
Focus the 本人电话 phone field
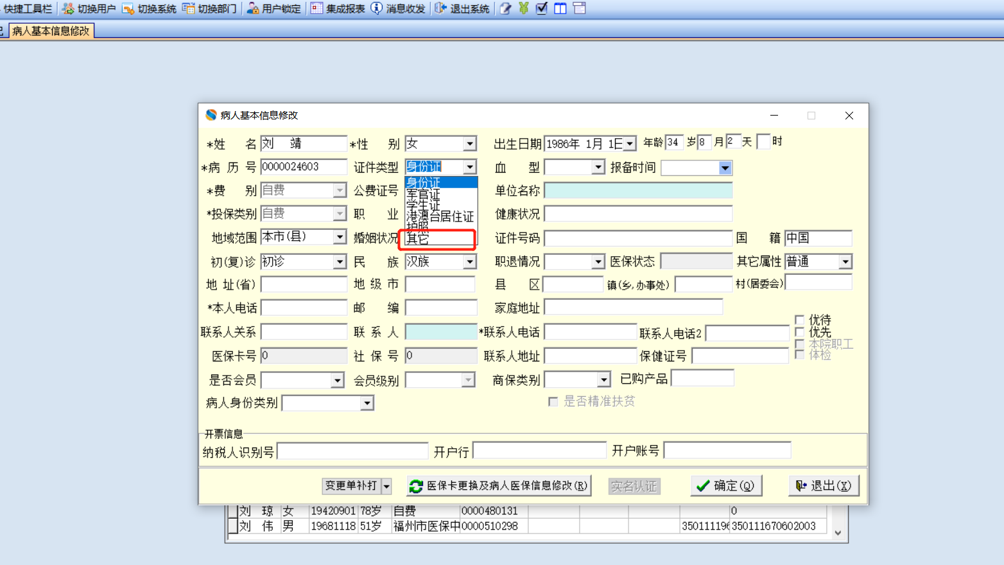(x=304, y=308)
